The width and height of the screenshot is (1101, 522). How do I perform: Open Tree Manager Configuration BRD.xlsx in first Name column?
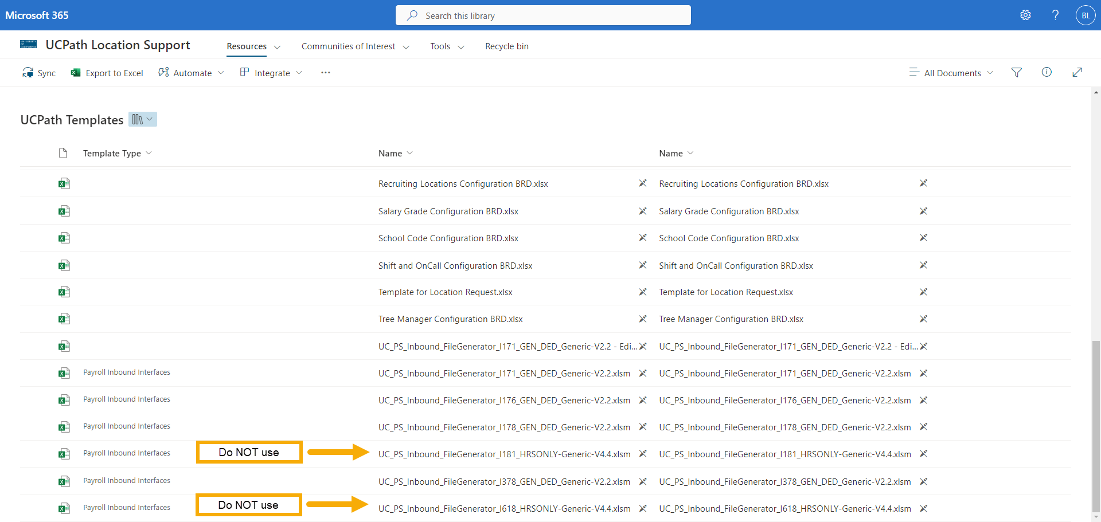[x=450, y=319]
